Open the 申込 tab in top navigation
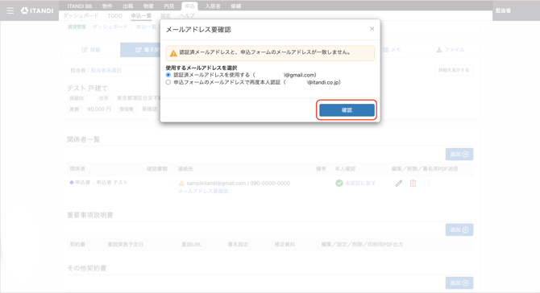Viewport: 540px width, 293px height. click(189, 6)
